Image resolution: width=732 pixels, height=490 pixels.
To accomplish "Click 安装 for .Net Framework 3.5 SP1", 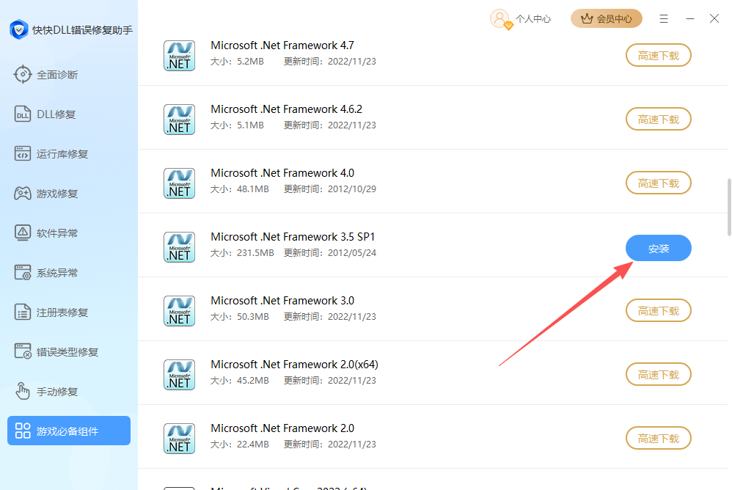I will [x=658, y=248].
